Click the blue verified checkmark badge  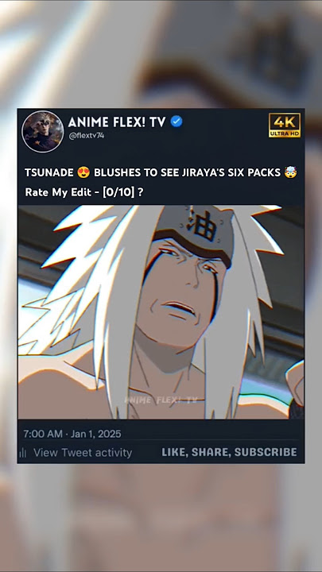(x=177, y=122)
